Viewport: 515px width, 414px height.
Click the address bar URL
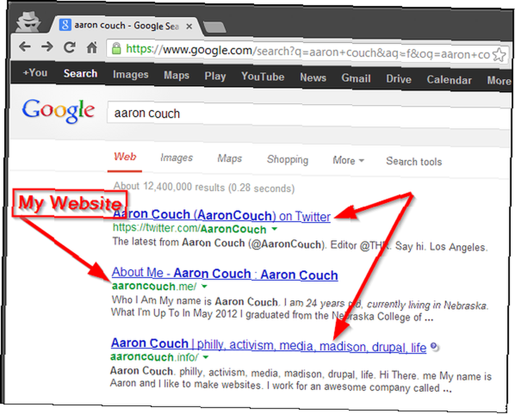click(x=308, y=51)
